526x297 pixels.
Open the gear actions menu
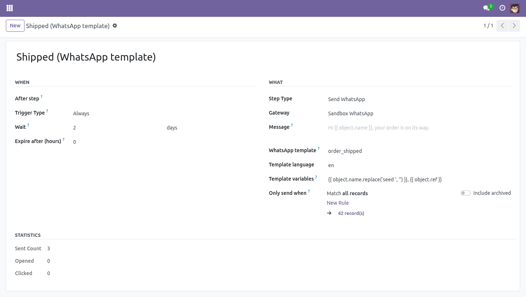pyautogui.click(x=115, y=26)
